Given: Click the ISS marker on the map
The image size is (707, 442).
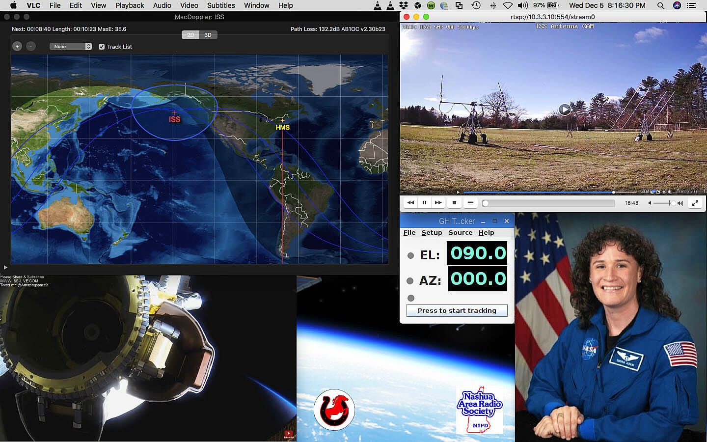Looking at the screenshot, I should pos(174,119).
